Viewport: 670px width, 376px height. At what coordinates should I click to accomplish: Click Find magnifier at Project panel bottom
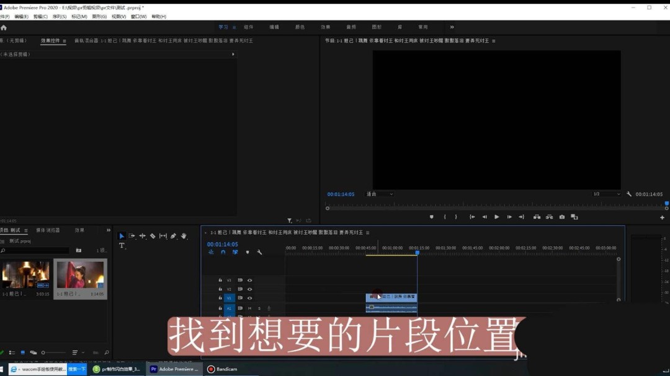(107, 353)
